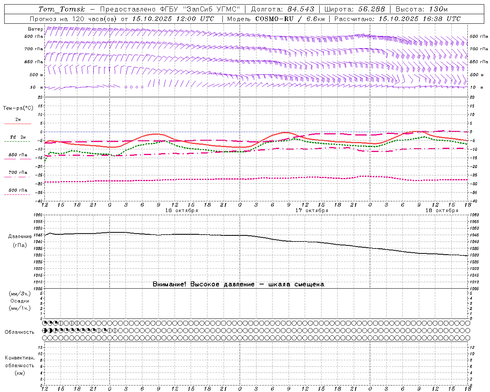This screenshot has width=490, height=392.
Task: Click the Прогноз на 120 часа(ов) text
Action: click(73, 19)
